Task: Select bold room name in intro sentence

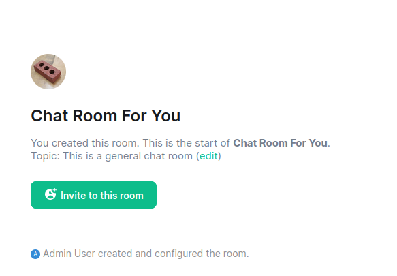Action: coord(281,143)
